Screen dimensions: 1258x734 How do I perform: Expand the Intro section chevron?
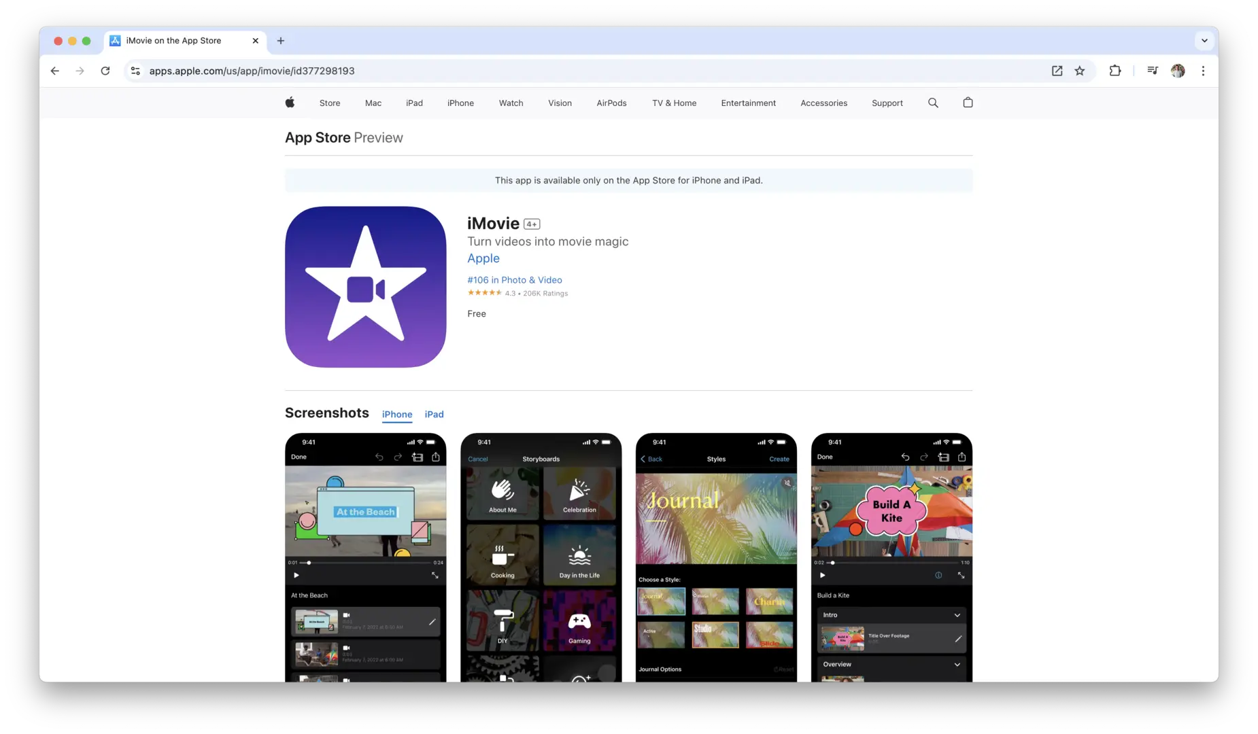pyautogui.click(x=957, y=615)
